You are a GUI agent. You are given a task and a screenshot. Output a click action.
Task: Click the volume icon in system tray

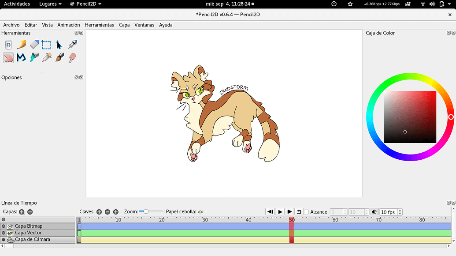(432, 4)
